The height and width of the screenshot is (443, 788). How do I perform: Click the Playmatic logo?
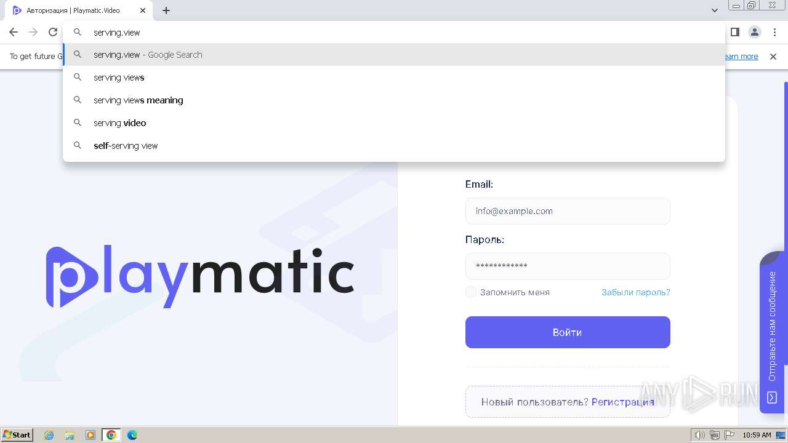click(x=200, y=276)
